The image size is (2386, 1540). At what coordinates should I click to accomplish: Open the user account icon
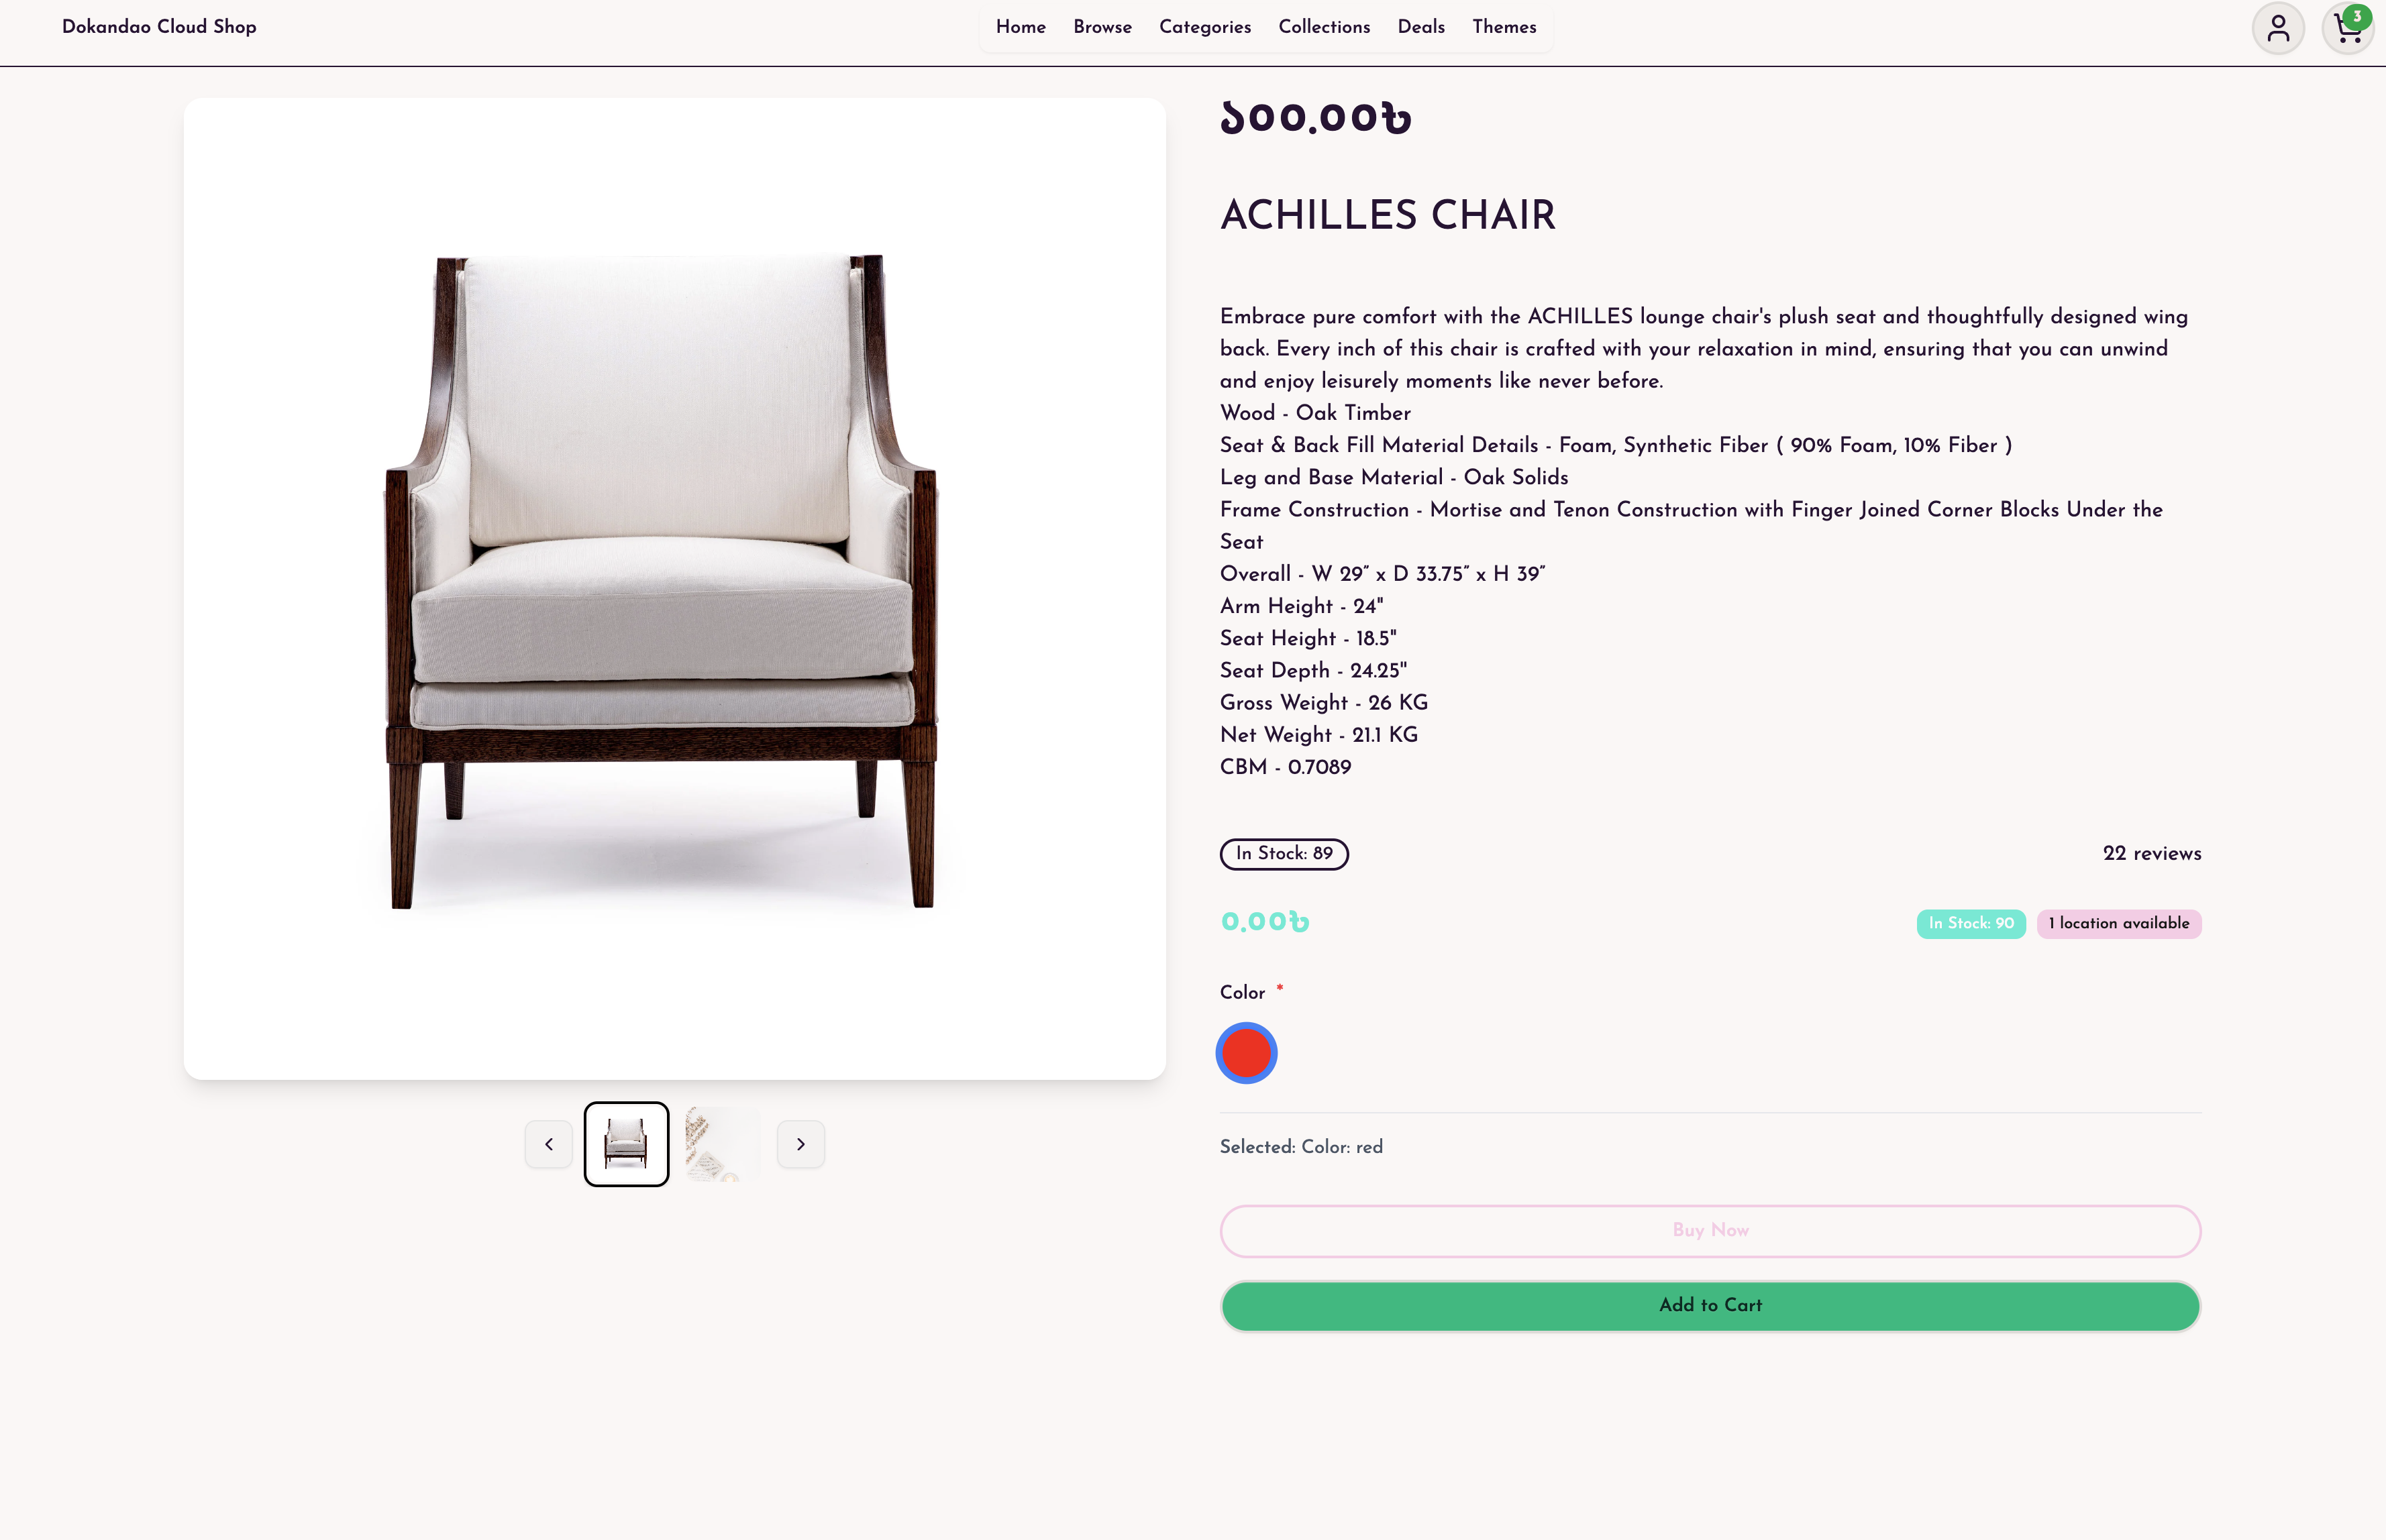(2278, 28)
